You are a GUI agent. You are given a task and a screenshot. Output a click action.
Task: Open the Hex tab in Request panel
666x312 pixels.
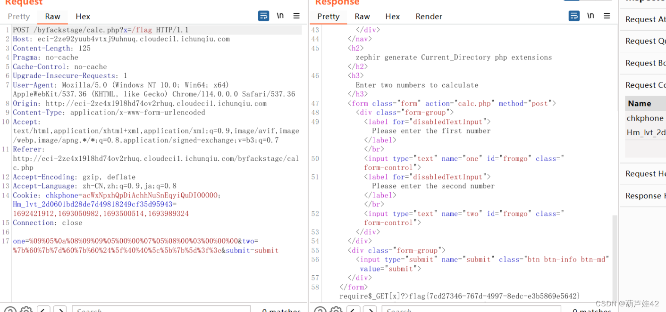click(83, 16)
